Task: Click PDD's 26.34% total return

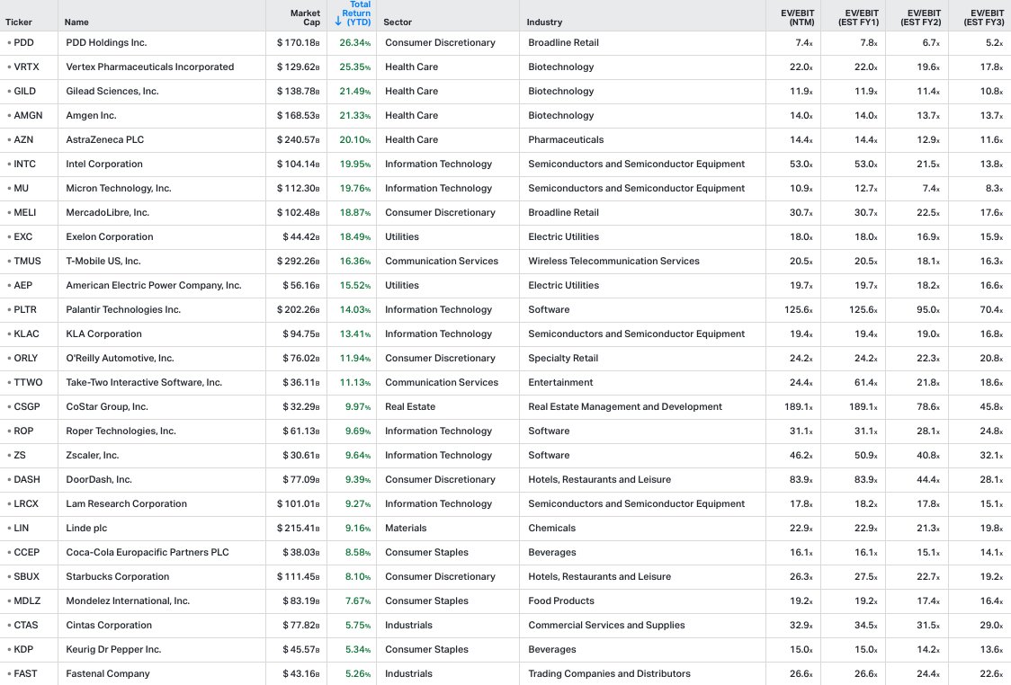Action: pyautogui.click(x=355, y=42)
